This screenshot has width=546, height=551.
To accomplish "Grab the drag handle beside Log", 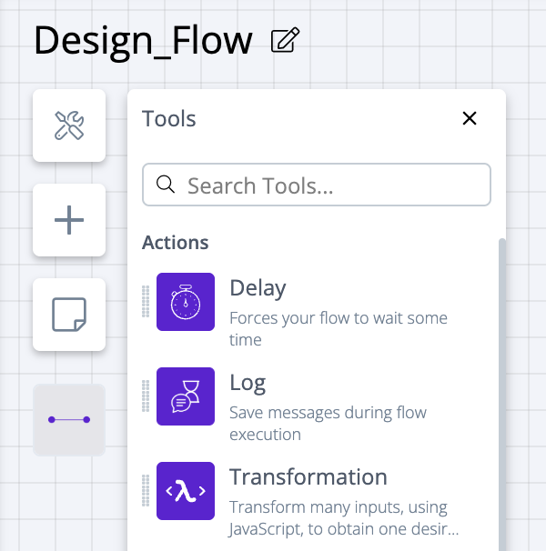I will tap(146, 396).
